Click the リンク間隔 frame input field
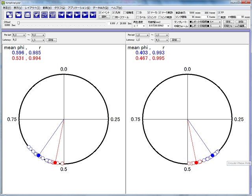 (205, 17)
